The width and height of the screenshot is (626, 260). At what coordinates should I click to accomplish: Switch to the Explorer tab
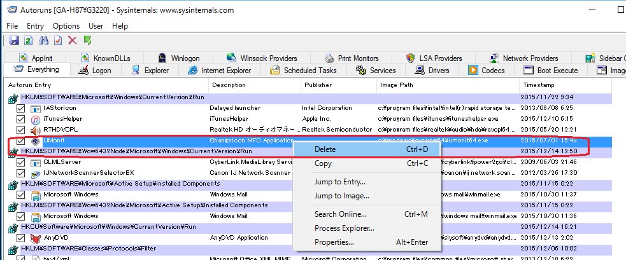click(151, 71)
